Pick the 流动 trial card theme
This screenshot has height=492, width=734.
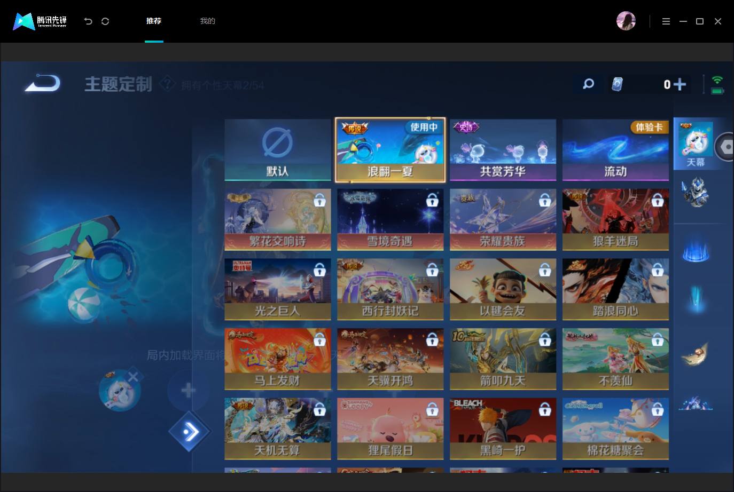tap(615, 150)
